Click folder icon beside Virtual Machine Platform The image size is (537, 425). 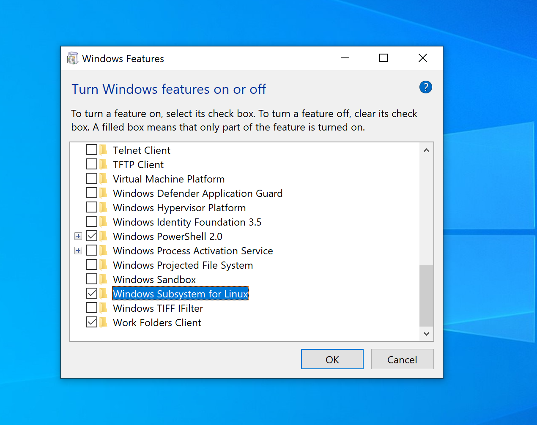click(104, 179)
